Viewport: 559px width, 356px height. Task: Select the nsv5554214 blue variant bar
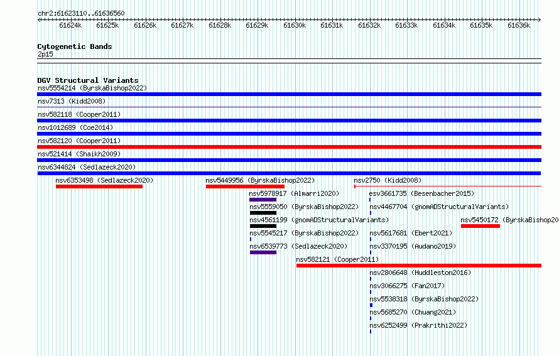(289, 94)
